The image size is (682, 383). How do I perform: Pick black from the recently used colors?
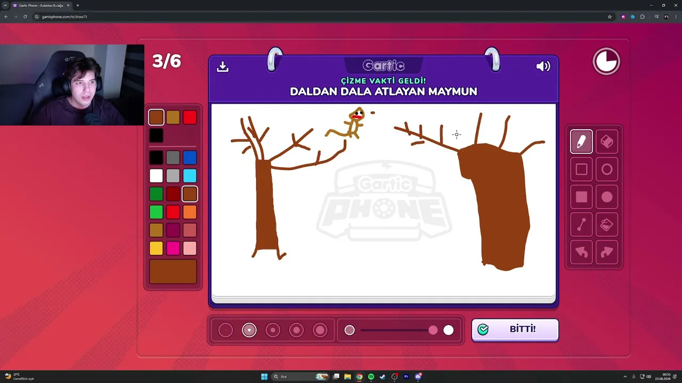click(x=156, y=135)
